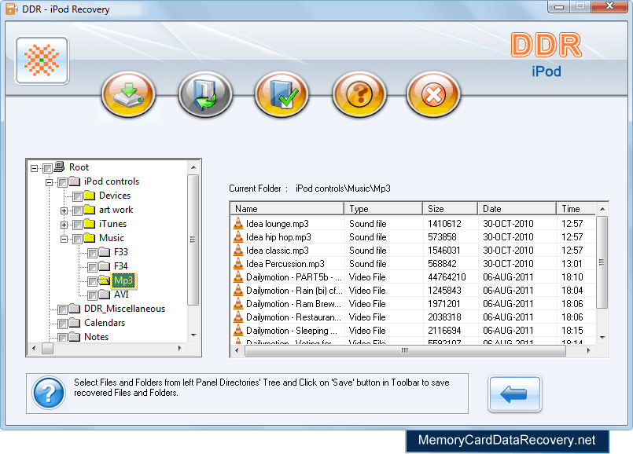Click the iTunes folder icon
The width and height of the screenshot is (633, 454).
click(89, 224)
